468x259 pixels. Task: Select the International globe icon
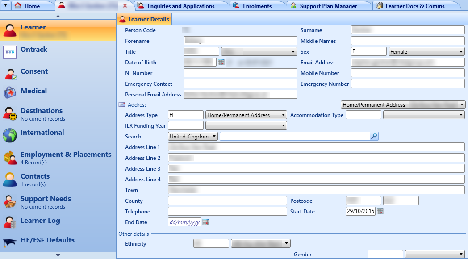[10, 133]
